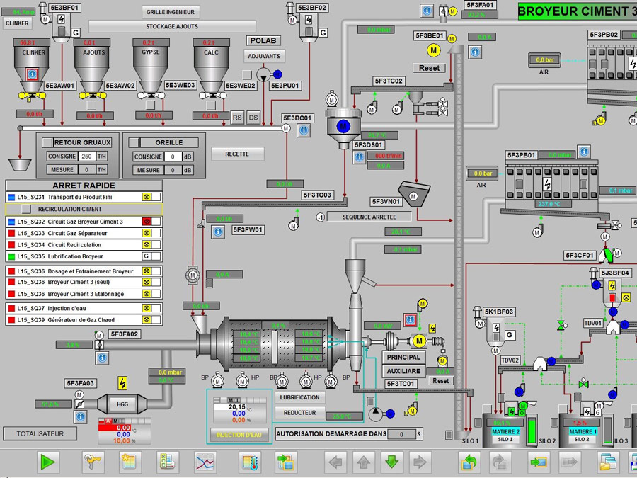Click the HGG hot gas generator symbol
Image resolution: width=637 pixels, height=478 pixels.
click(122, 404)
